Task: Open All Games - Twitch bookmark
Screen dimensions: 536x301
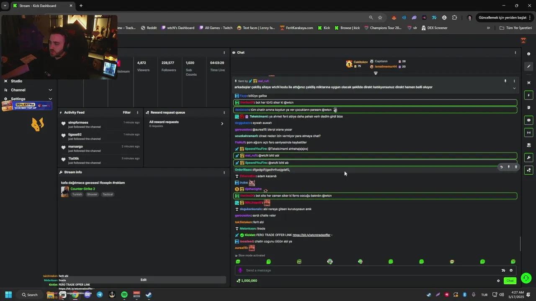Action: click(216, 28)
